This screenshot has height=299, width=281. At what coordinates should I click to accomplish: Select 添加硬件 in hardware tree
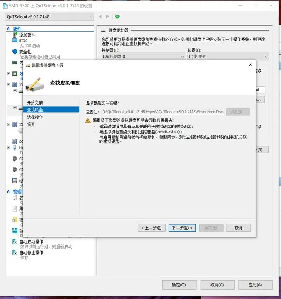click(27, 35)
